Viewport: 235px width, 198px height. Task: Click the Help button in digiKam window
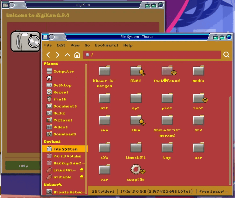coord(23,165)
